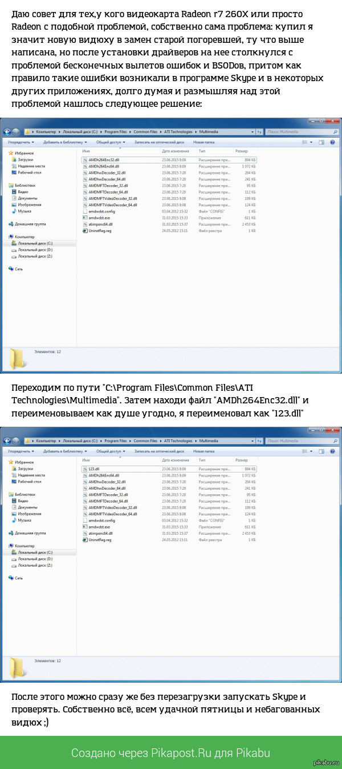Image resolution: width=342 pixels, height=769 pixels.
Task: Select AMDMFTVideoDecoder_64.dll name in window listing AMDh264Enc32.dll first
Action: click(x=113, y=205)
